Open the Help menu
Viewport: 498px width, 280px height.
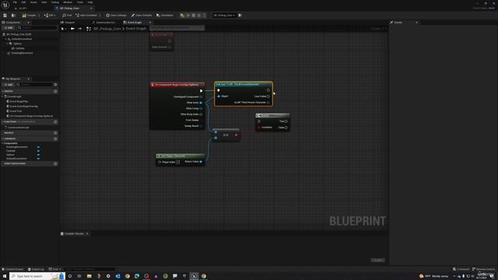click(x=90, y=2)
